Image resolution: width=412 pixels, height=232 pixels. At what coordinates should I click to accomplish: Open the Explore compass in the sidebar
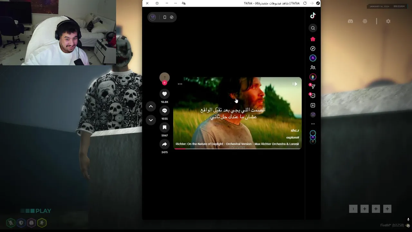[313, 49]
